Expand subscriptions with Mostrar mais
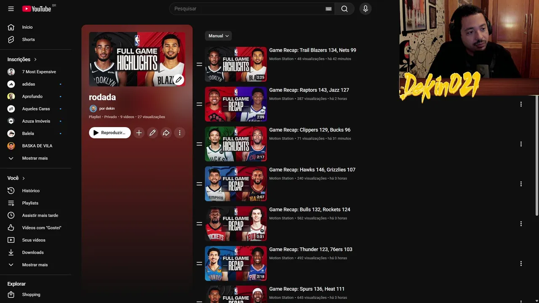This screenshot has height=303, width=539. coord(36,158)
